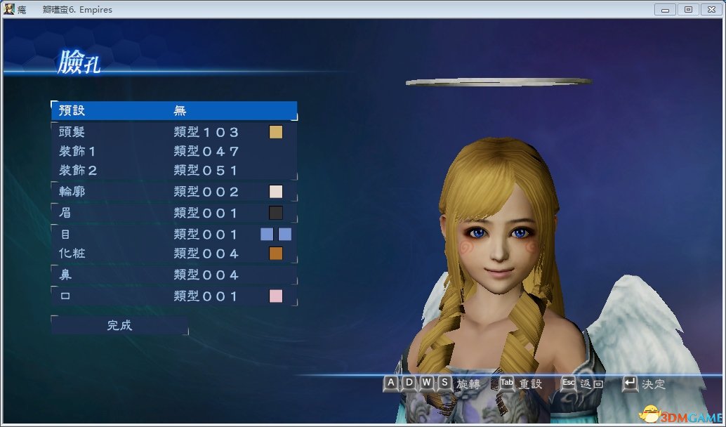Click the Esc key return icon
This screenshot has height=427, width=726.
568,383
